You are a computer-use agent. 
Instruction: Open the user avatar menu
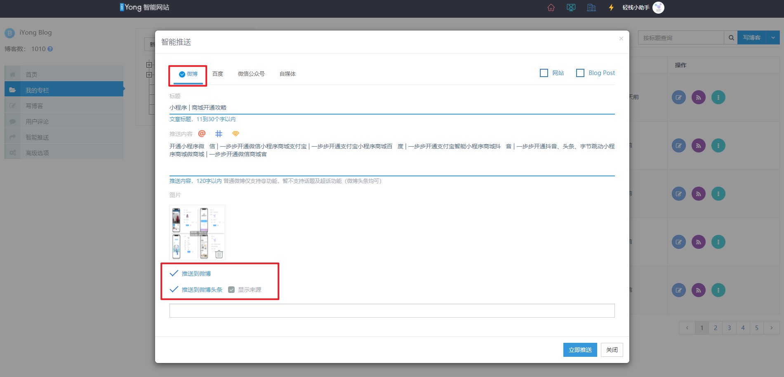(659, 7)
